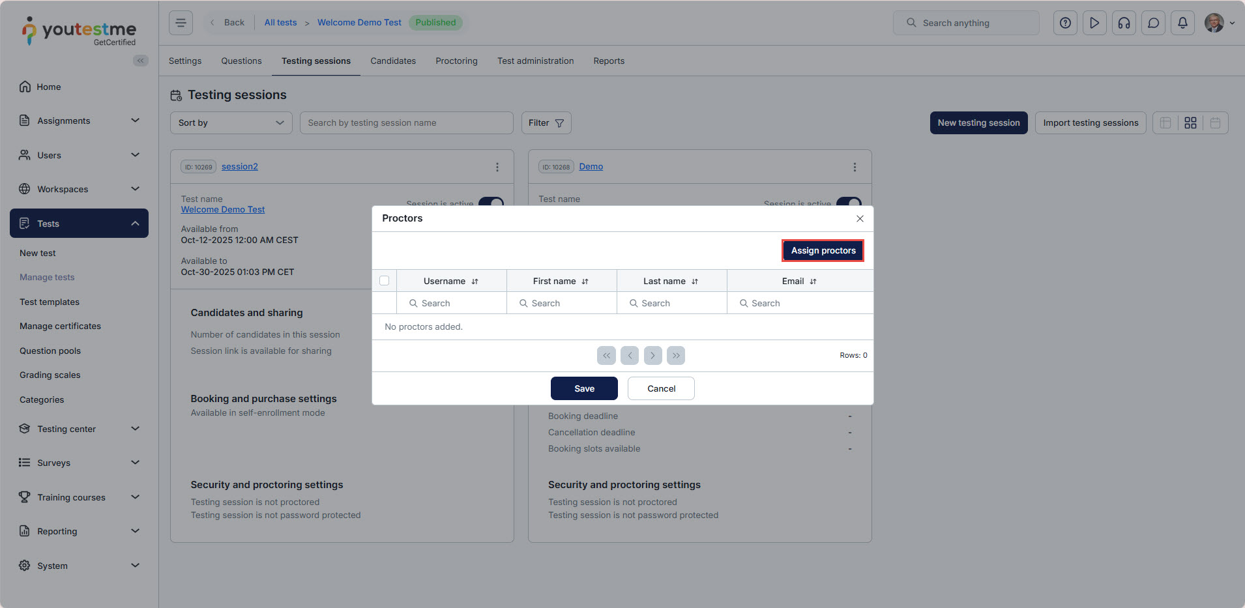Open the Sort by dropdown
Viewport: 1245px width, 608px height.
(231, 123)
